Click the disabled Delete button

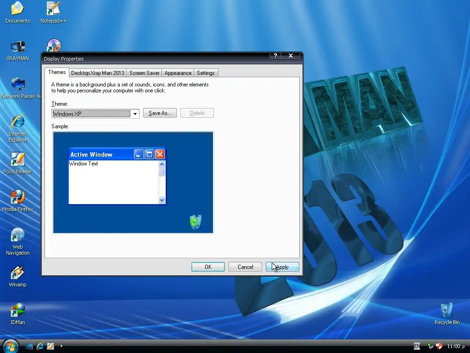coord(197,113)
